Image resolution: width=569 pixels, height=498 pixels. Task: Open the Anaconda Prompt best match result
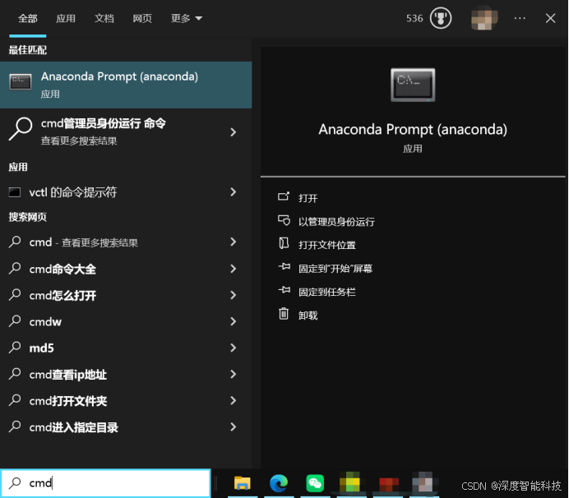click(x=126, y=85)
